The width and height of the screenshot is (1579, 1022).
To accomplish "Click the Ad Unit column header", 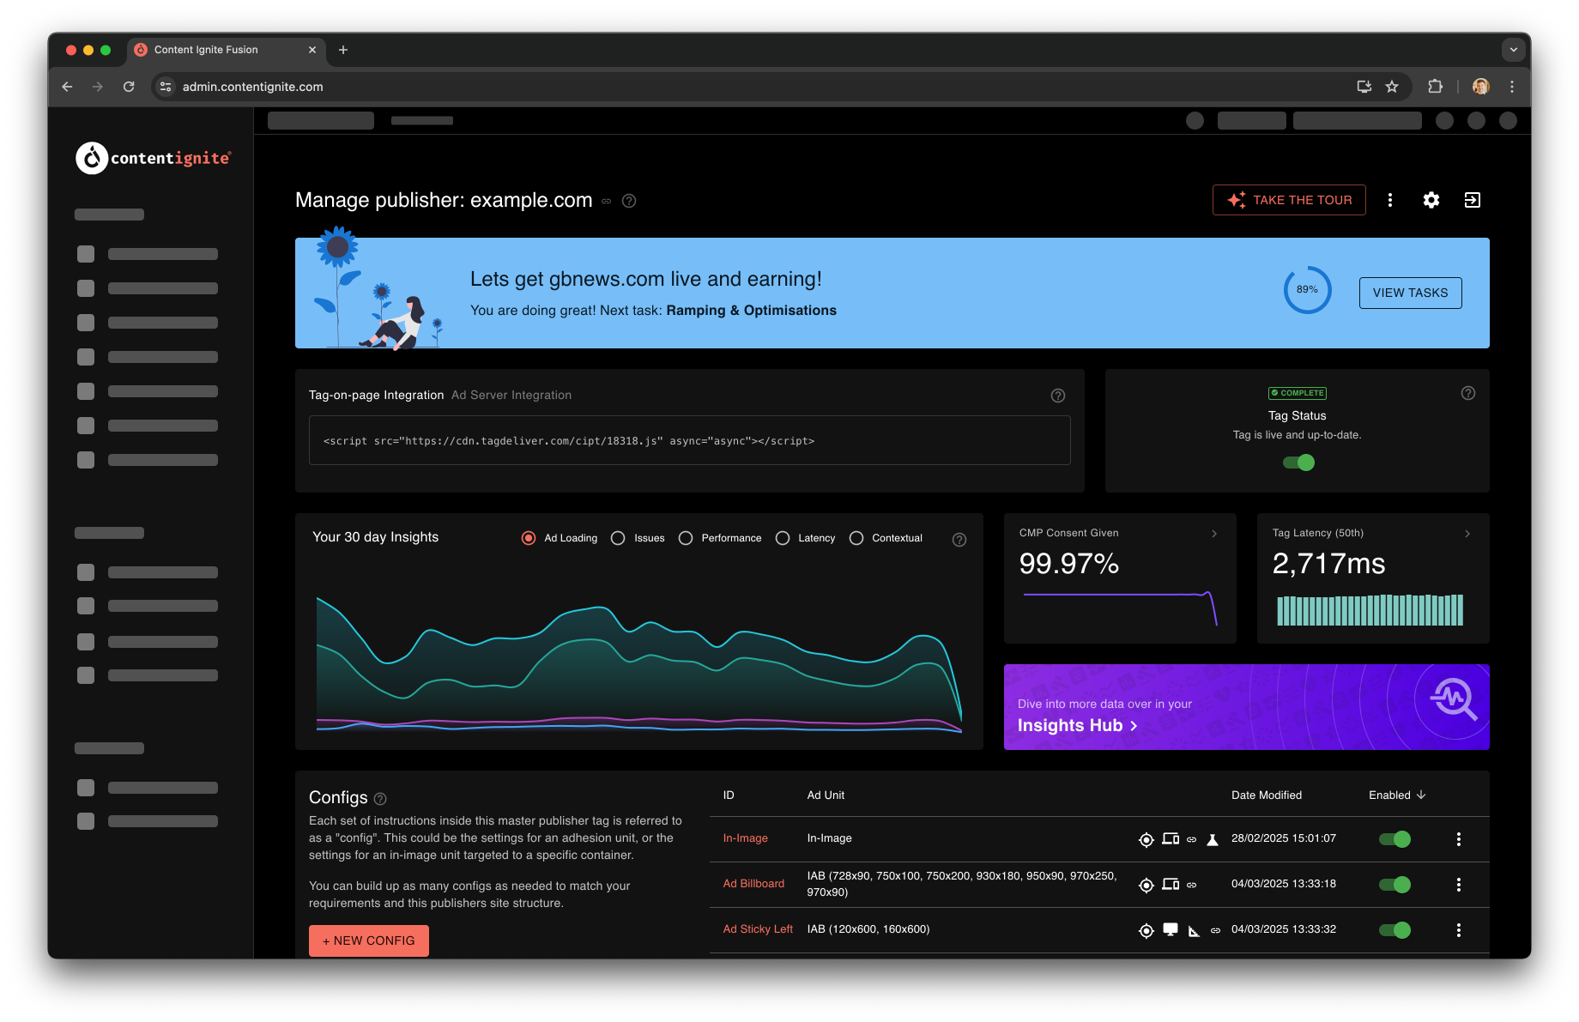I will coord(826,795).
